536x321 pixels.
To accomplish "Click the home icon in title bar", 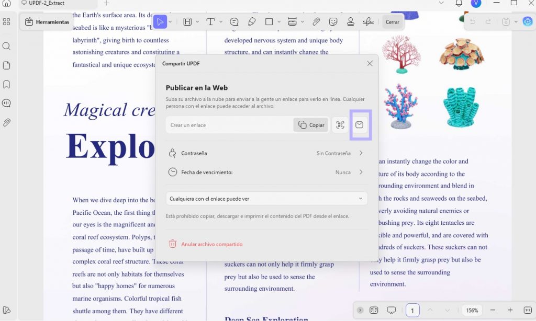I will coord(6,3).
